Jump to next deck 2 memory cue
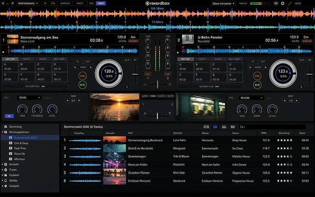This screenshot has height=197, width=315. point(217,87)
